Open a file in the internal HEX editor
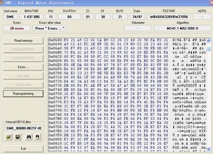213x154 pixels. tap(9, 137)
